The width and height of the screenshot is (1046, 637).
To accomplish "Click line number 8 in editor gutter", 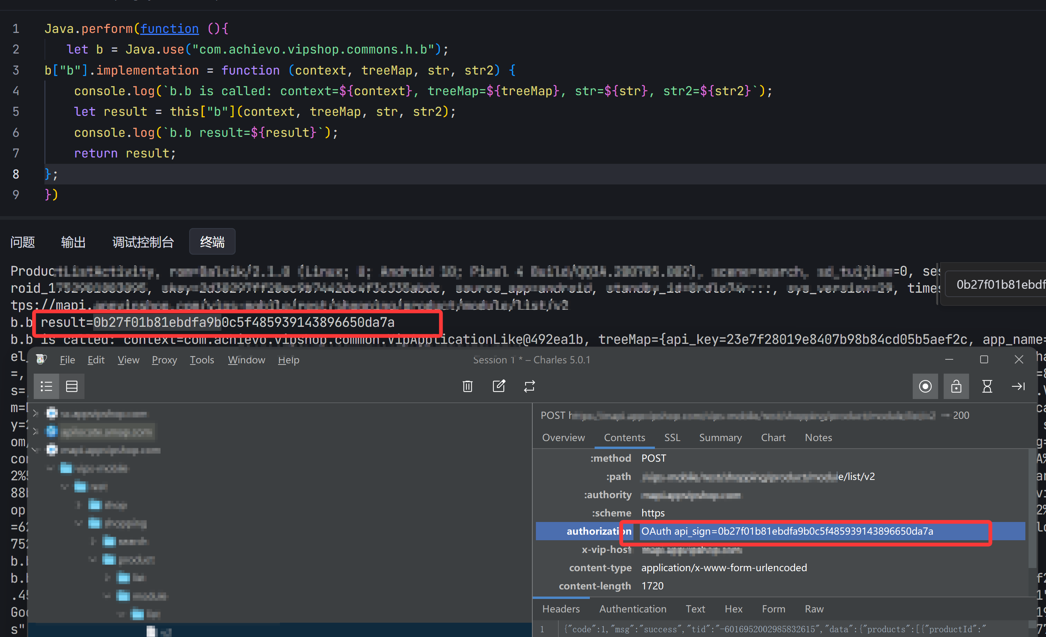I will (16, 174).
